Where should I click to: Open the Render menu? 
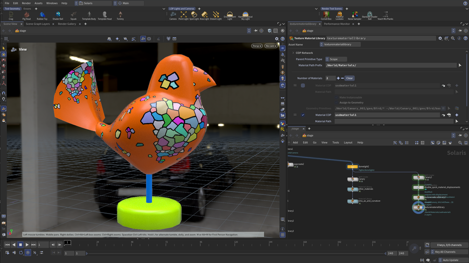click(27, 3)
